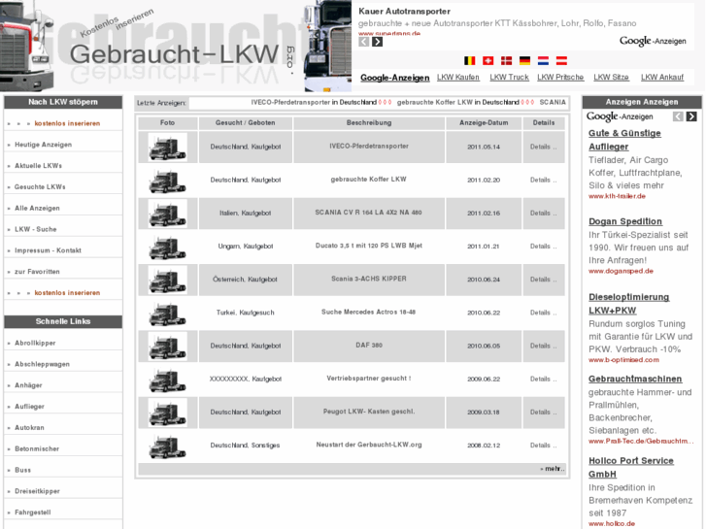Open 'Holico Port Service GmbH' ad
The height and width of the screenshot is (529, 706).
631,467
